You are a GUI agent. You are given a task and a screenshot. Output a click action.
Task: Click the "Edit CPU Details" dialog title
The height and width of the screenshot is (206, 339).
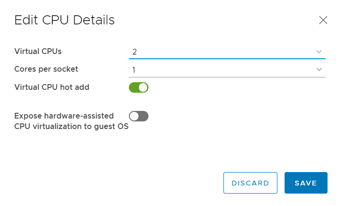(x=64, y=20)
